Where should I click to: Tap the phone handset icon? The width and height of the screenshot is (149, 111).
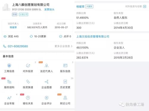(x=5, y=46)
